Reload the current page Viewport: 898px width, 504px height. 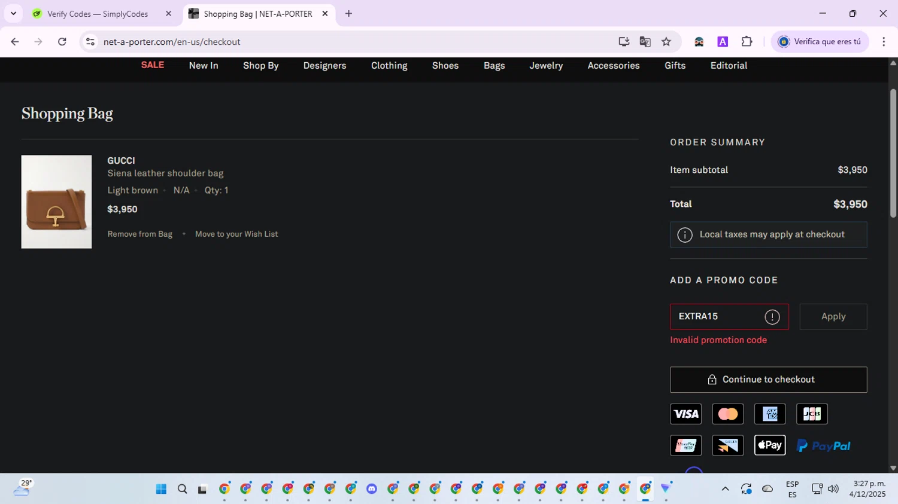pyautogui.click(x=62, y=42)
